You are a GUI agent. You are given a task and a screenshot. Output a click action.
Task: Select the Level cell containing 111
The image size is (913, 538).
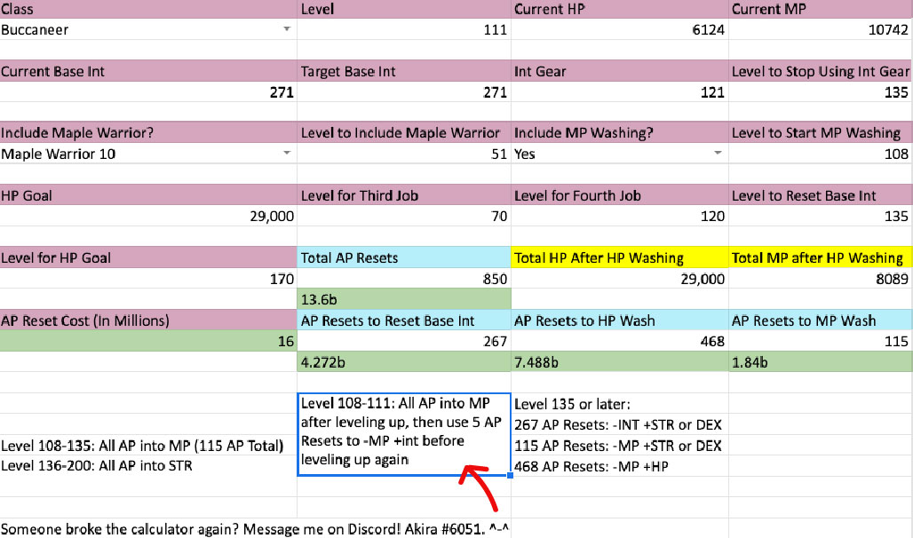click(405, 29)
